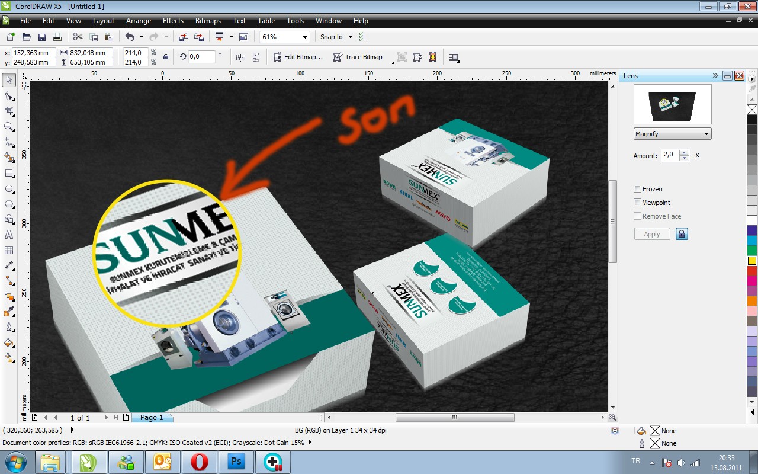This screenshot has height=474, width=758.
Task: Choose the Crop tool
Action: (x=9, y=111)
